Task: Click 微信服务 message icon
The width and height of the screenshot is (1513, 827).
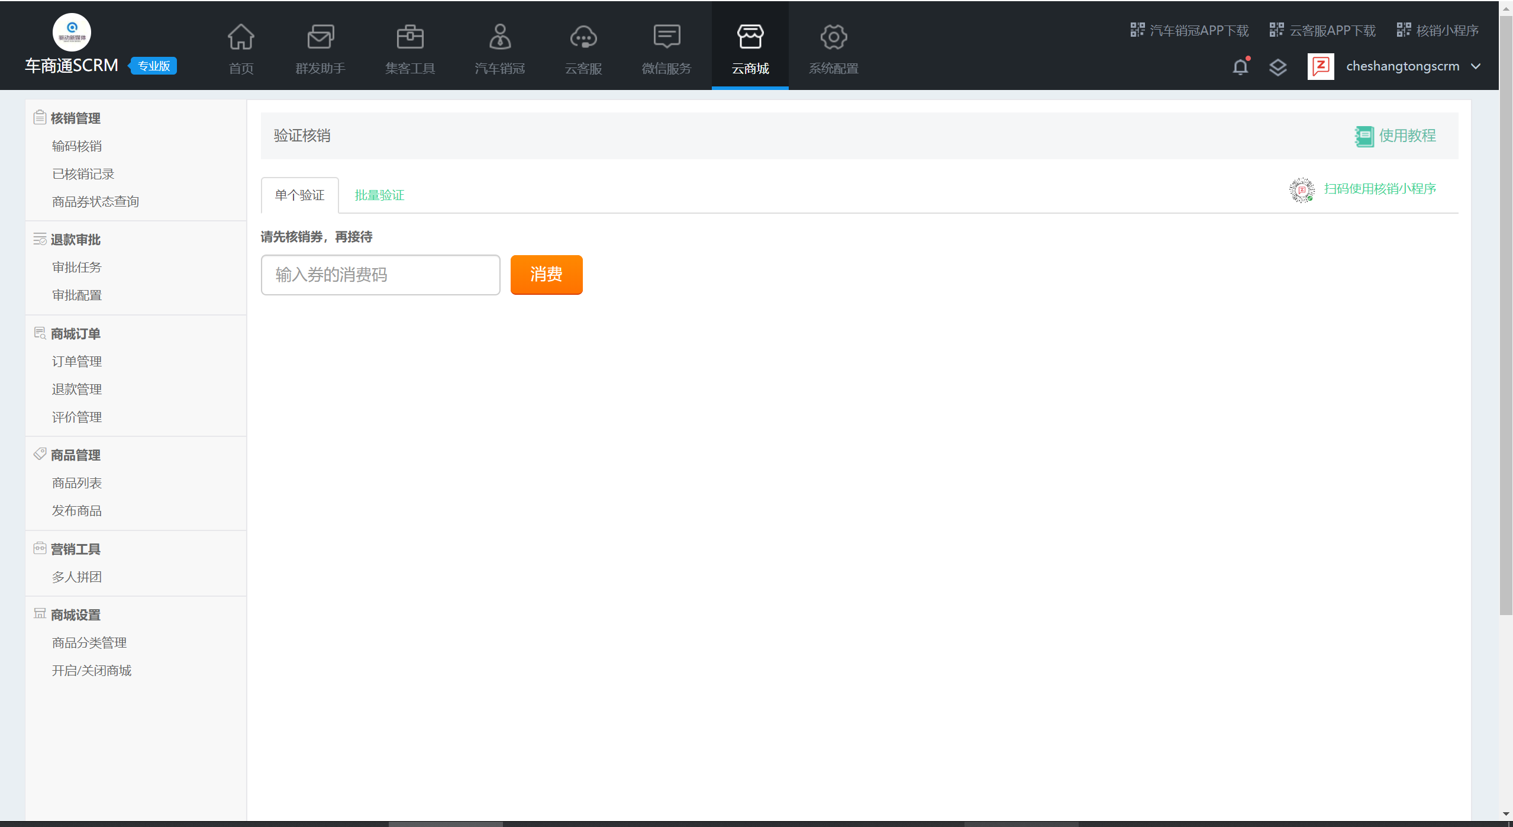Action: point(666,37)
